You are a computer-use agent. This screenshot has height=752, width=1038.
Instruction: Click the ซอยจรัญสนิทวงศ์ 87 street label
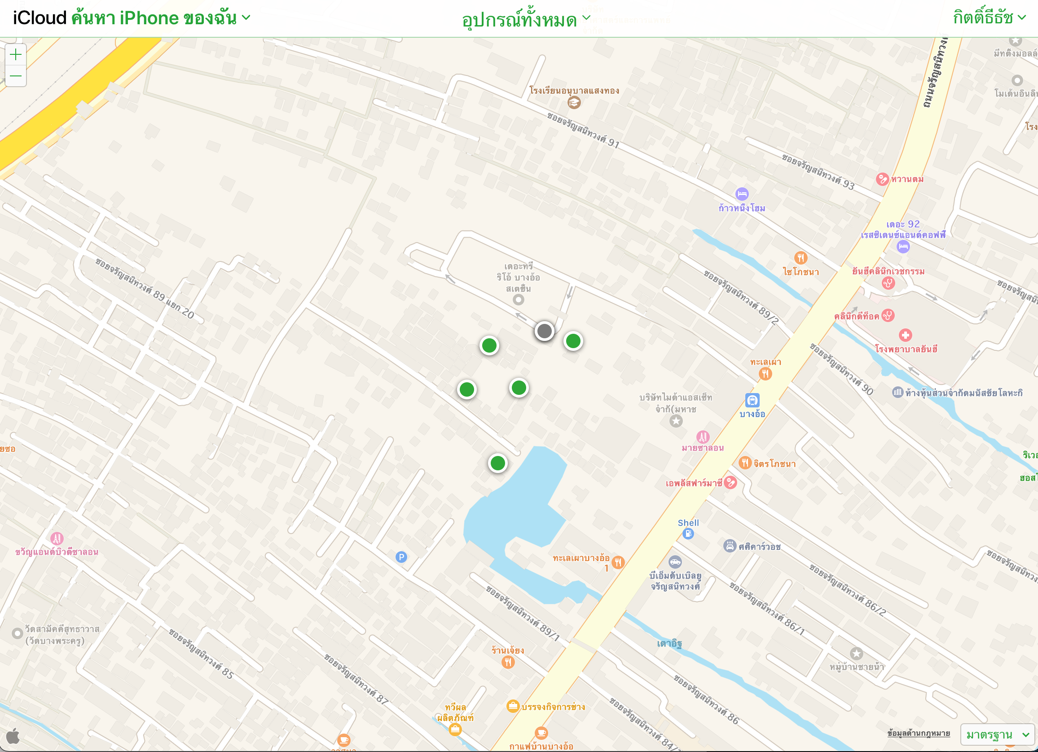coord(356,679)
